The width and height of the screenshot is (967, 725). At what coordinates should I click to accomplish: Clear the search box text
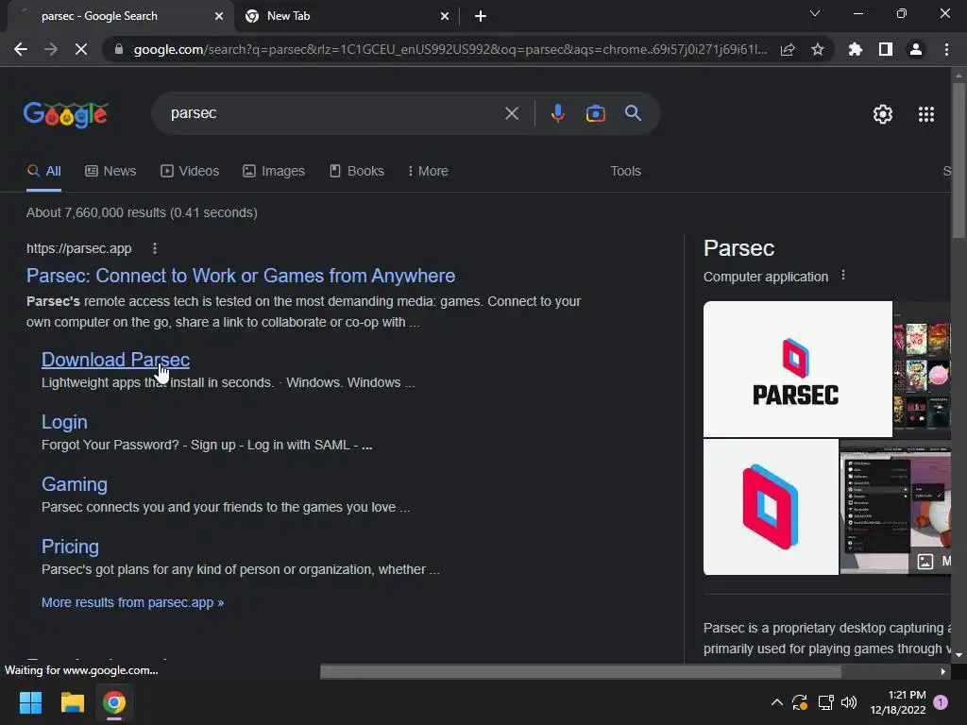tap(511, 113)
